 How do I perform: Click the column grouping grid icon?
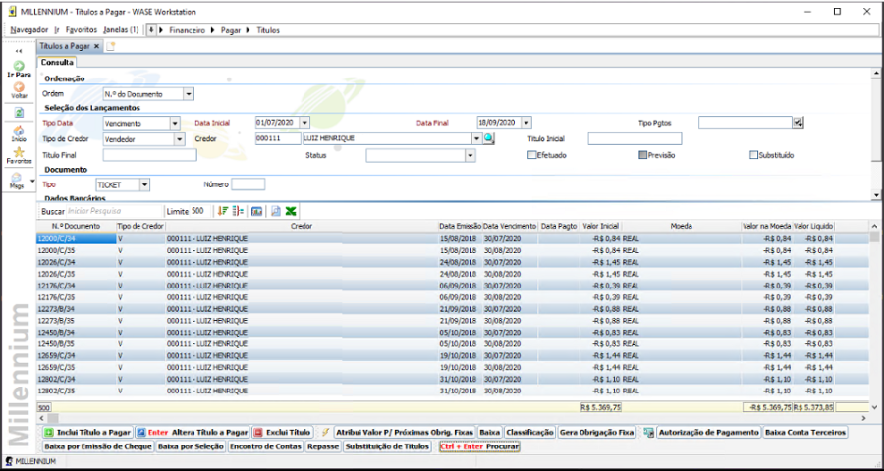tap(238, 211)
